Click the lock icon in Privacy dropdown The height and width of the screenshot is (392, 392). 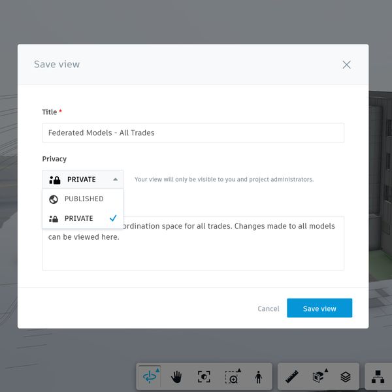point(55,180)
